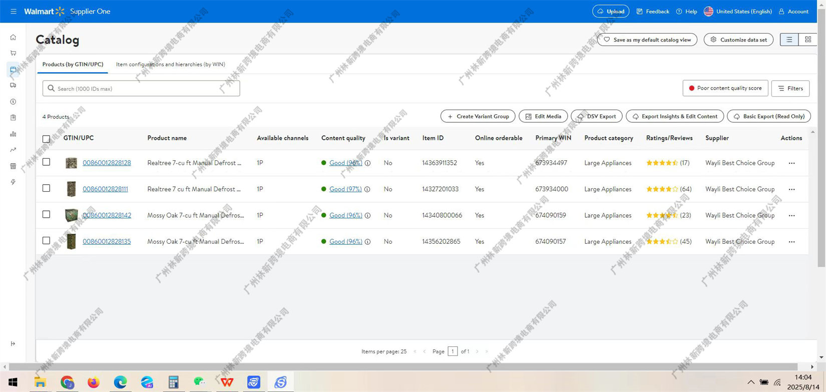
Task: Click the Edit Media button
Action: [x=543, y=116]
